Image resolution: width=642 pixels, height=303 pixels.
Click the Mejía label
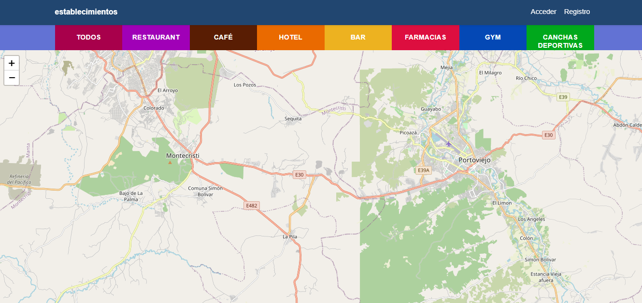point(447,68)
